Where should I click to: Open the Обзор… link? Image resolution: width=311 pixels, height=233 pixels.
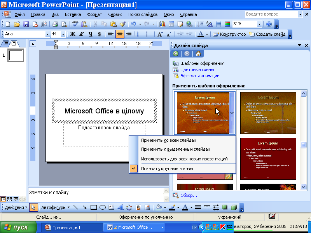pyautogui.click(x=189, y=196)
